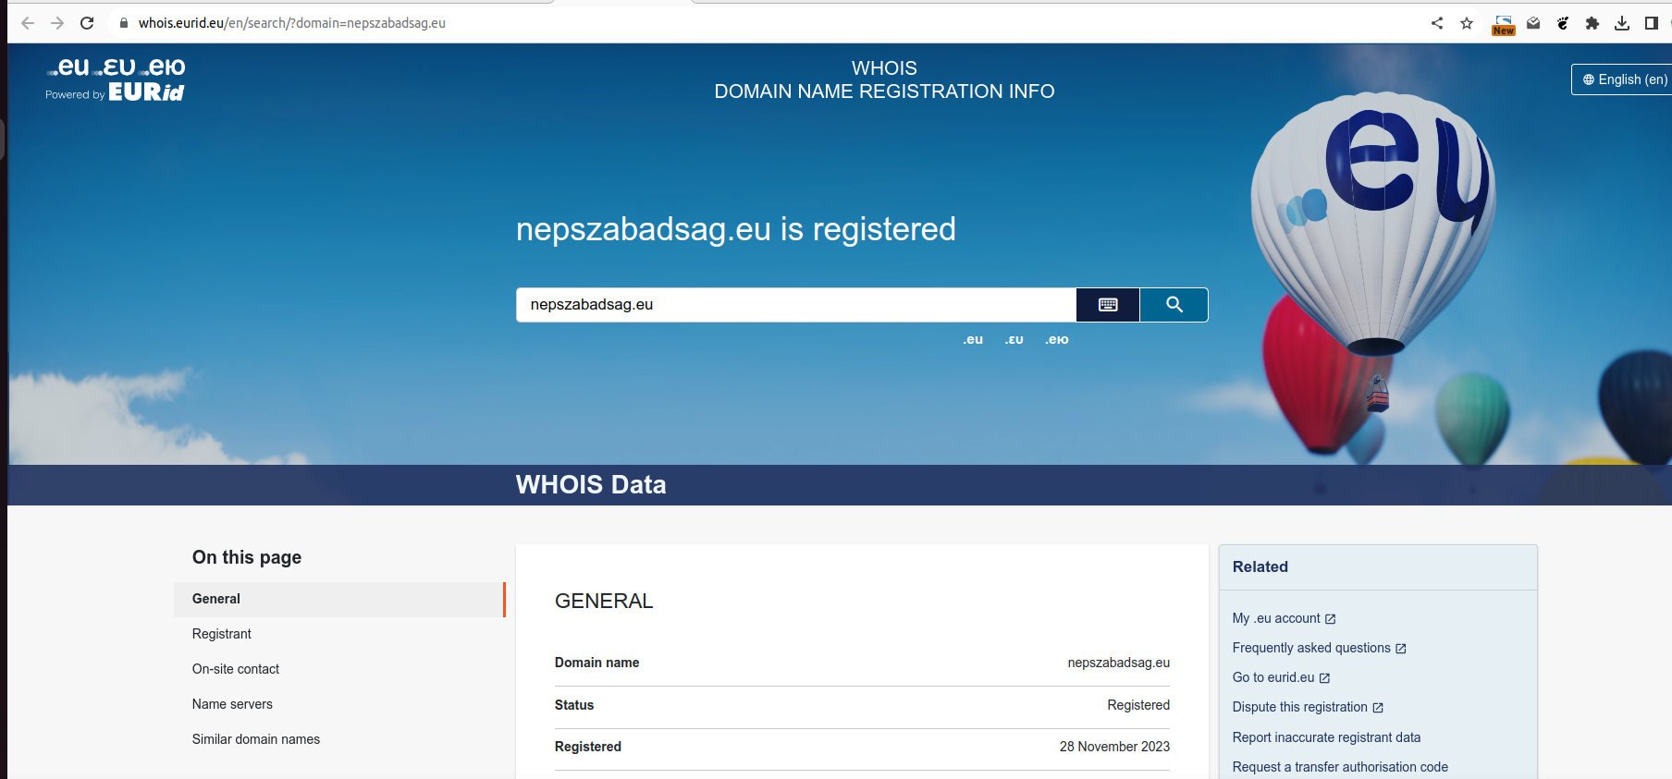The width and height of the screenshot is (1672, 779).
Task: Toggle the browser side panel
Action: pos(1652,23)
